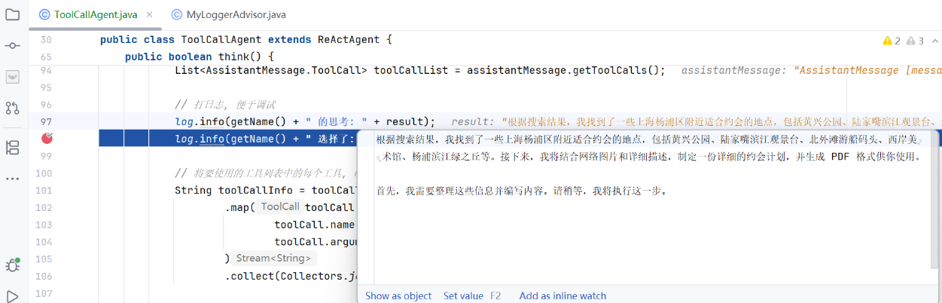942x303 pixels.
Task: Click the sticky line 30 class declaration
Action: [x=245, y=40]
